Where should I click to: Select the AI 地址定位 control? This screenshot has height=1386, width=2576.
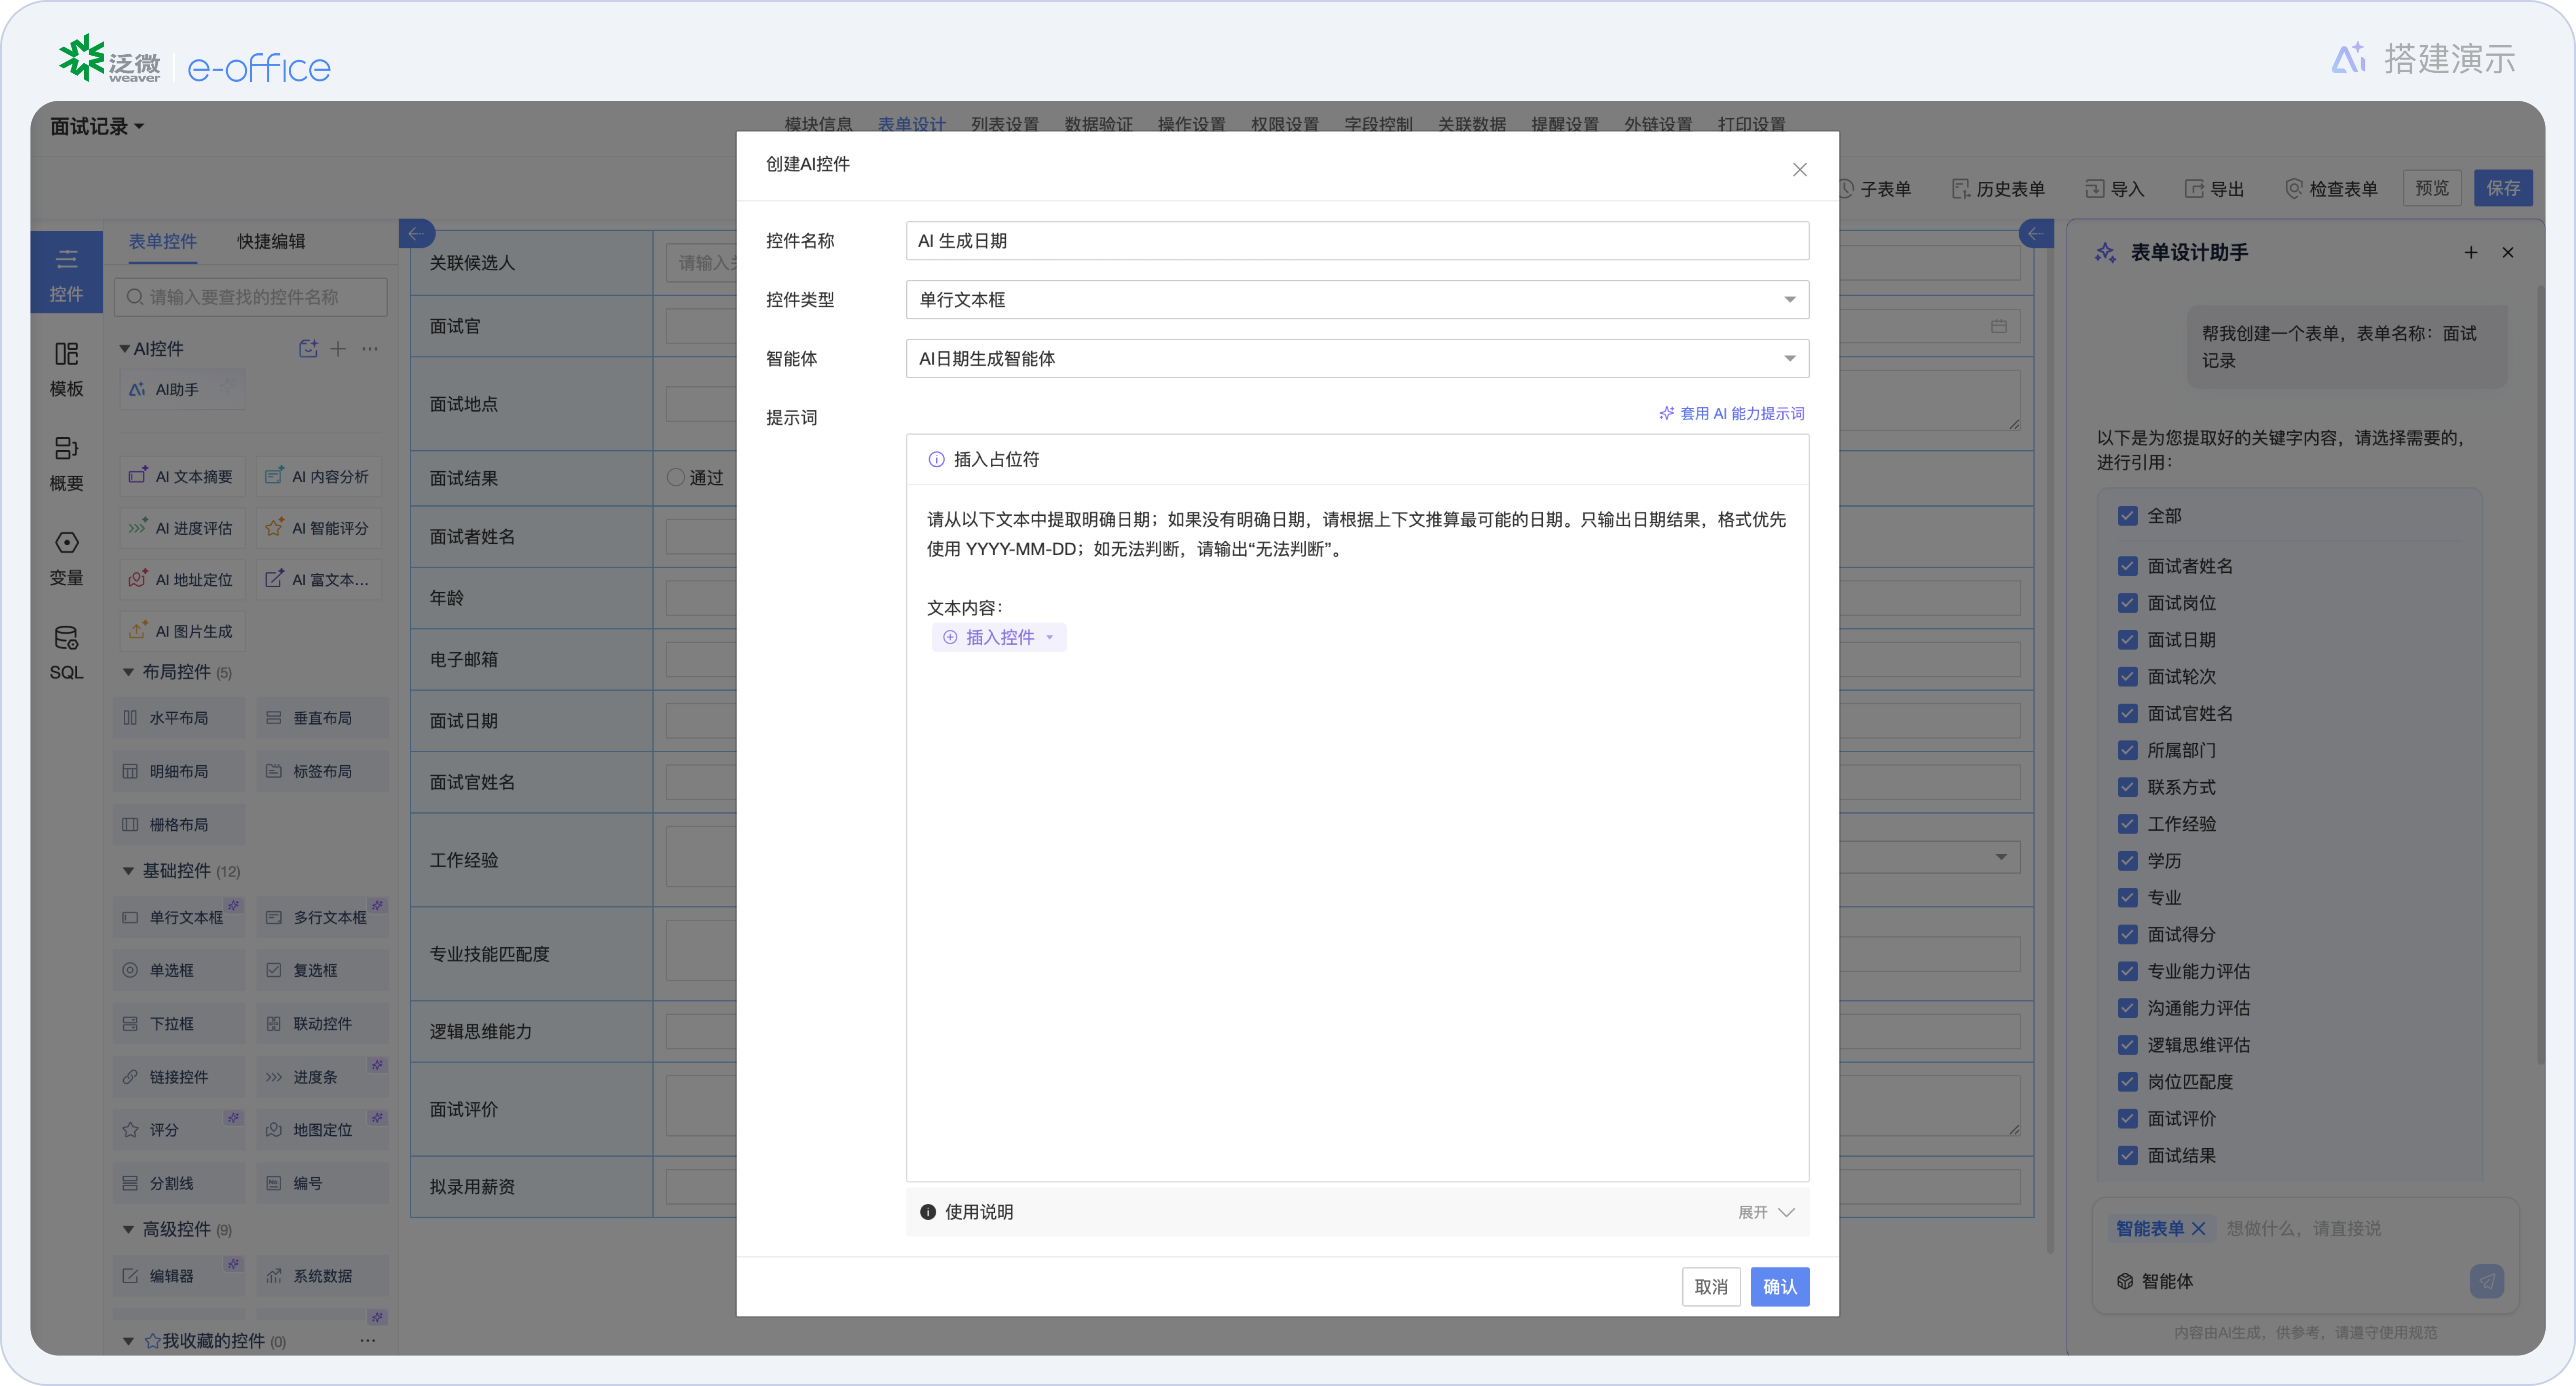point(181,579)
